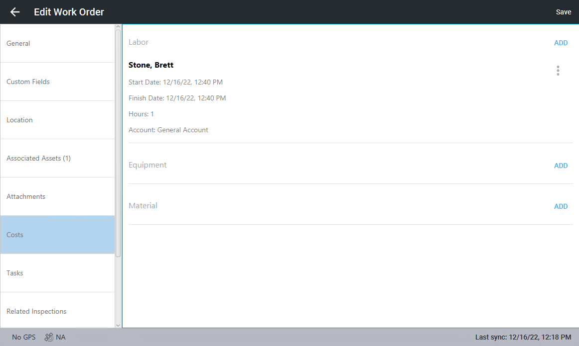The height and width of the screenshot is (346, 579).
Task: Switch to the Attachments section
Action: click(x=57, y=196)
